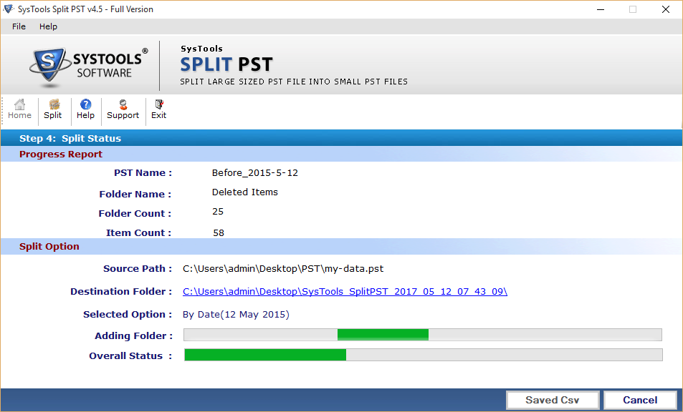Click the folder name Deleted Items
This screenshot has height=412, width=683.
[x=245, y=192]
